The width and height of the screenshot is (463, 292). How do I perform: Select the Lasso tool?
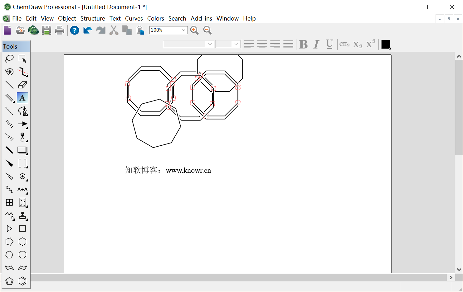click(9, 59)
